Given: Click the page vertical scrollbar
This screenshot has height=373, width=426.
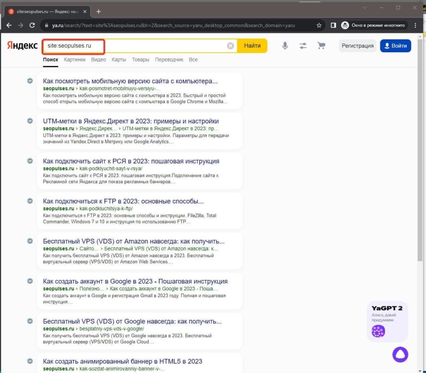Looking at the screenshot, I should tap(420, 150).
